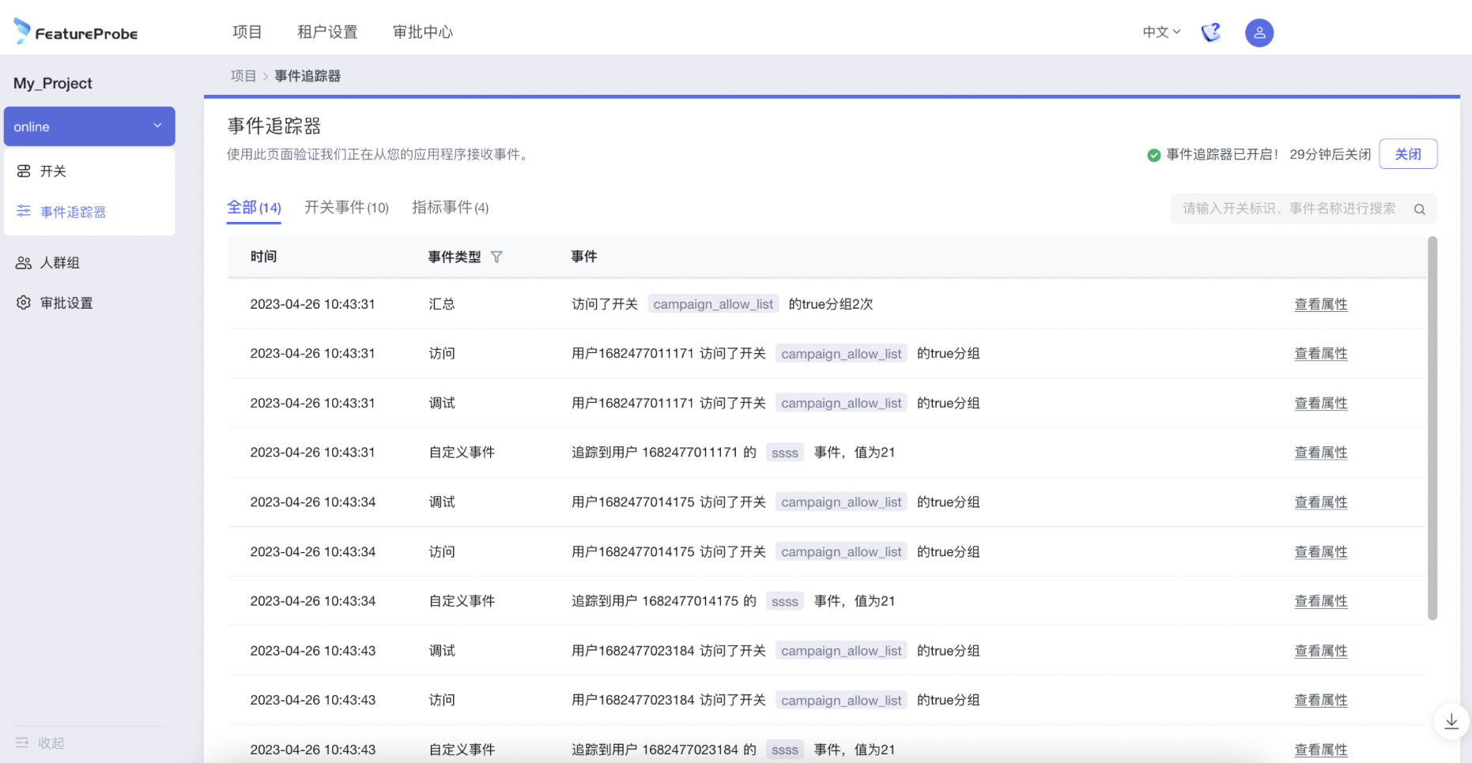The height and width of the screenshot is (763, 1472).
Task: Click the event type filter funnel icon
Action: click(x=496, y=257)
